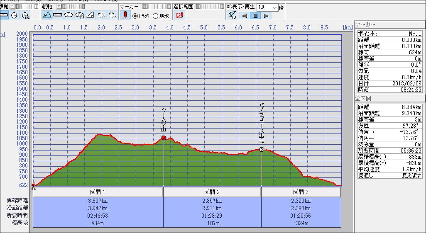Click the 累積標高(+) 833m row
The height and width of the screenshot is (233, 426).
[389, 157]
